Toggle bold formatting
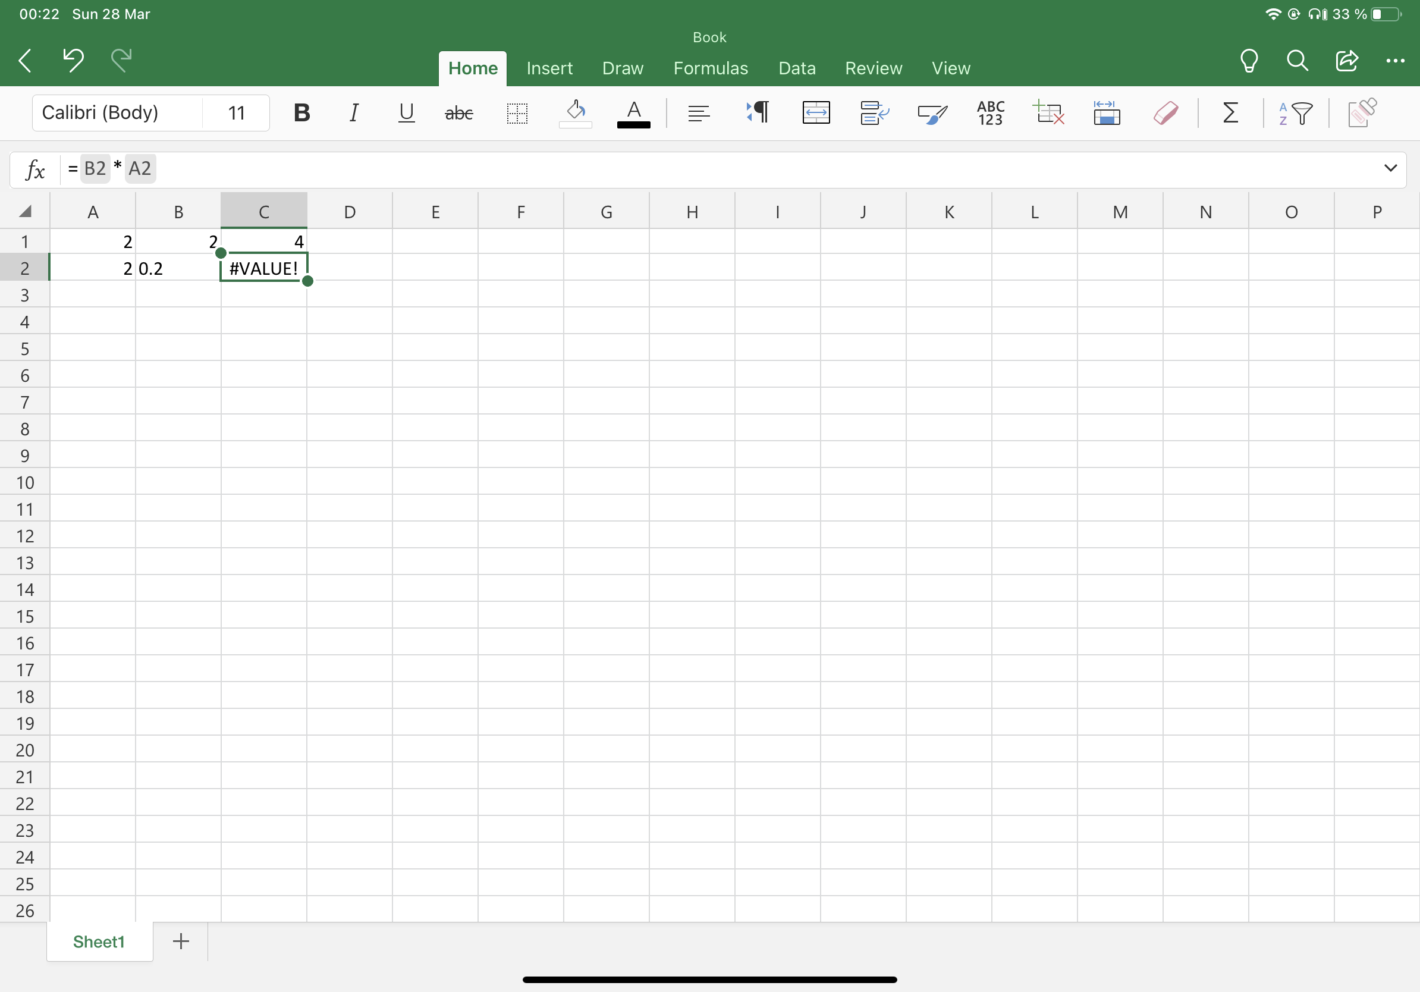1420x992 pixels. tap(301, 112)
